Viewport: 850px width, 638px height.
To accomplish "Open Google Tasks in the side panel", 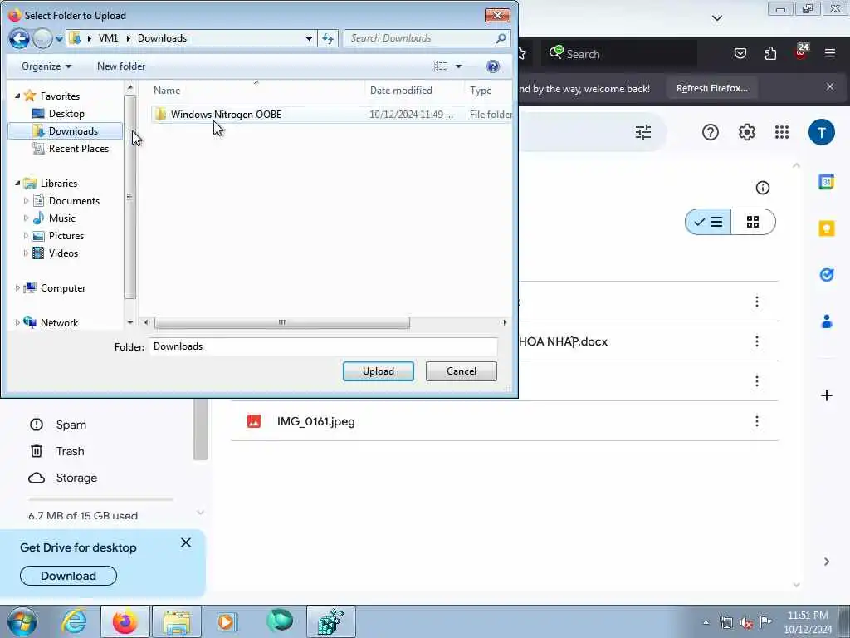I will click(826, 275).
